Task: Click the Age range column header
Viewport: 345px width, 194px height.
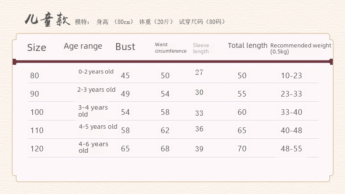Action: pos(83,46)
